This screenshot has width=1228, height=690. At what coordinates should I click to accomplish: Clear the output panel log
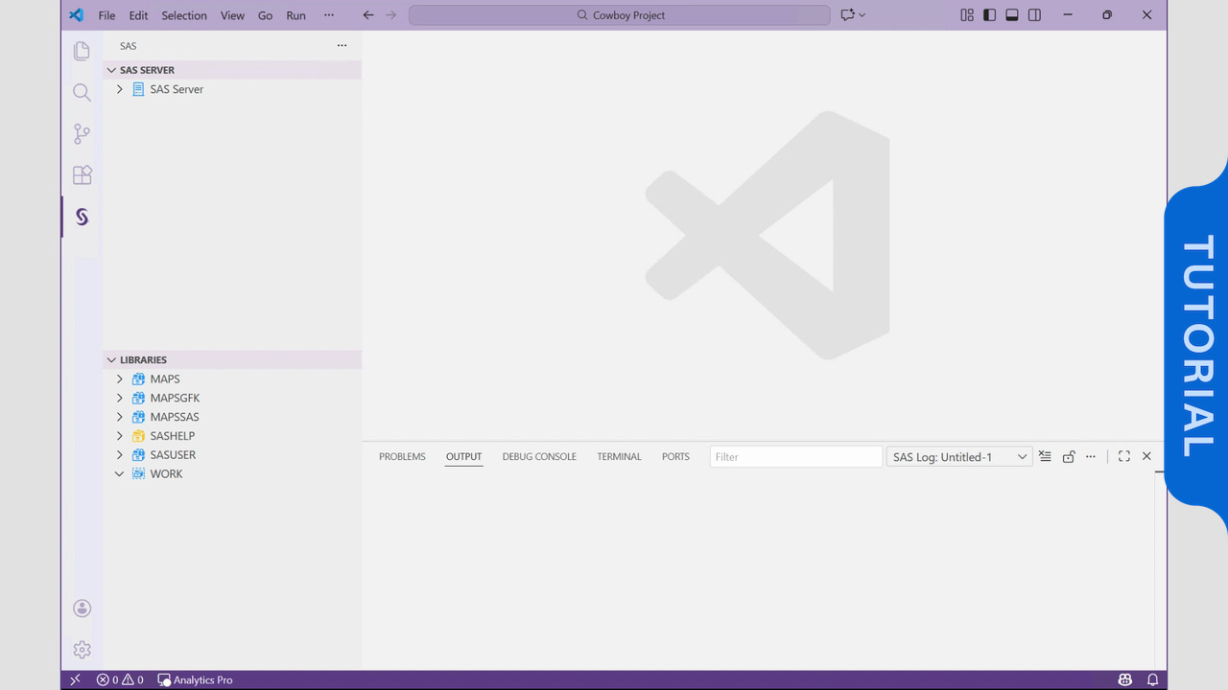tap(1045, 457)
